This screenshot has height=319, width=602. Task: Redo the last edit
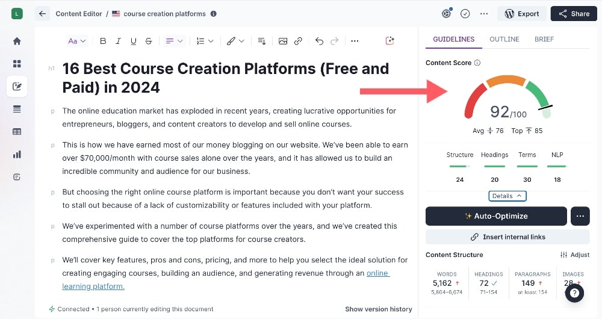(334, 41)
